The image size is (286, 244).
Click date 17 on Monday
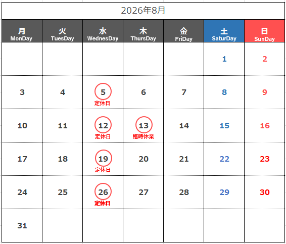[22, 159]
